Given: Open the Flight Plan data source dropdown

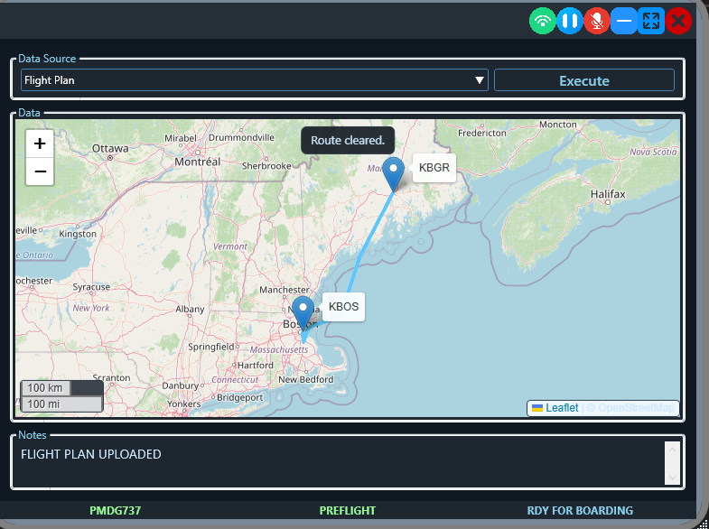Looking at the screenshot, I should tap(254, 80).
